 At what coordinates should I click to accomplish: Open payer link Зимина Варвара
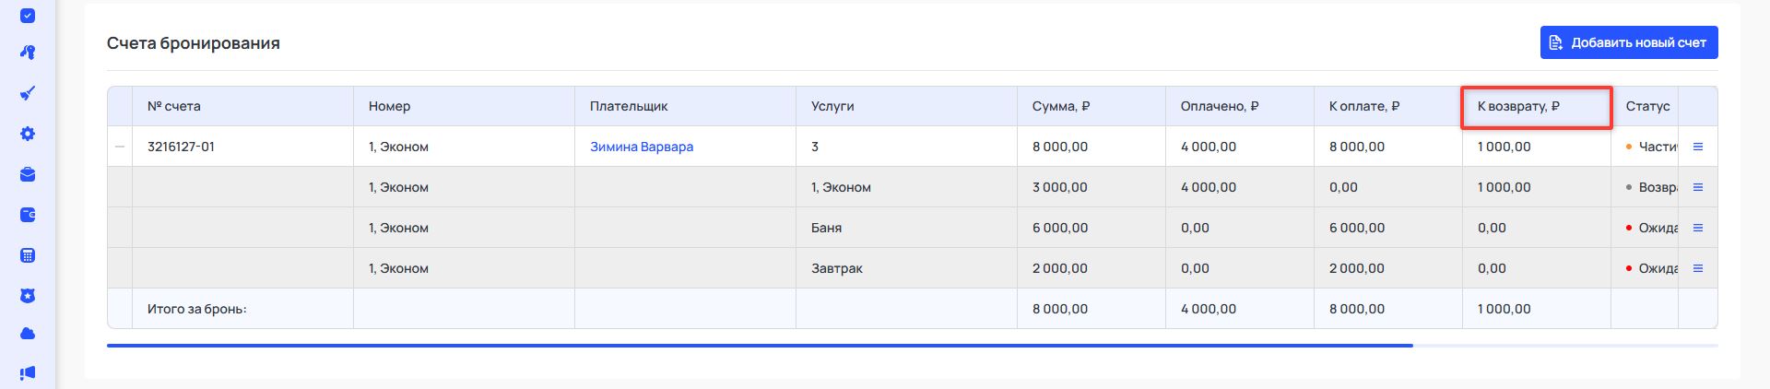(642, 147)
